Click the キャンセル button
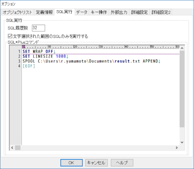The image size is (194, 169). [96, 163]
